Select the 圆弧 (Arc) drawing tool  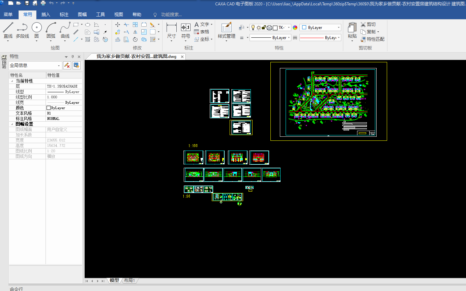[x=51, y=30]
